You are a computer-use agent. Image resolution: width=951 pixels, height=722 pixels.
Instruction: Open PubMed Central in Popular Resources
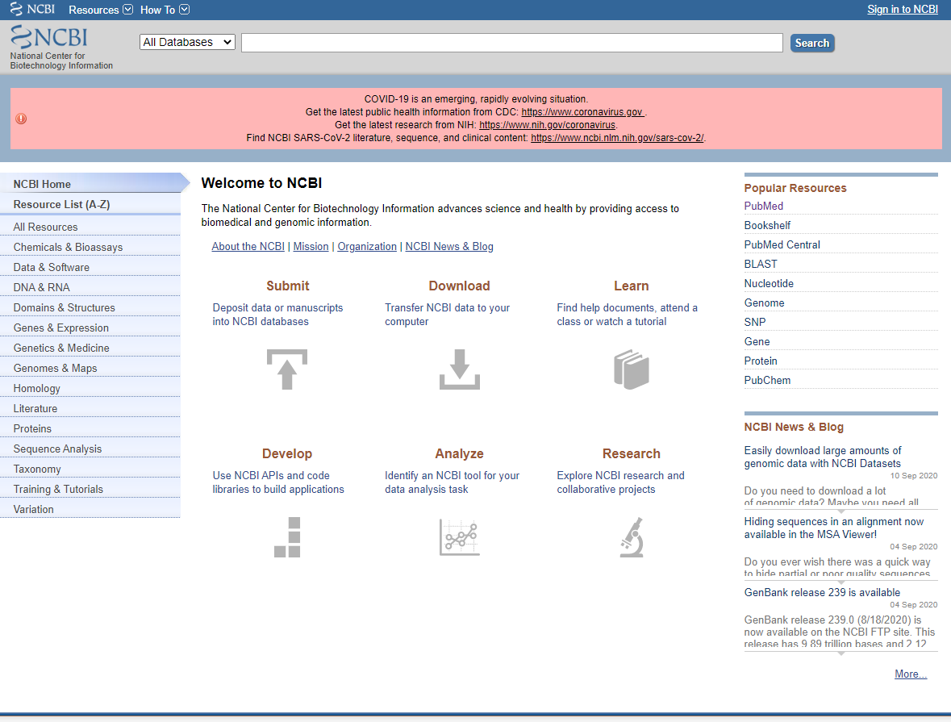click(782, 245)
